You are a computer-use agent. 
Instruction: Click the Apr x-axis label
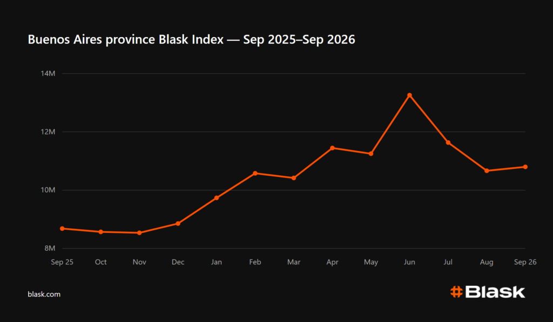pos(332,262)
